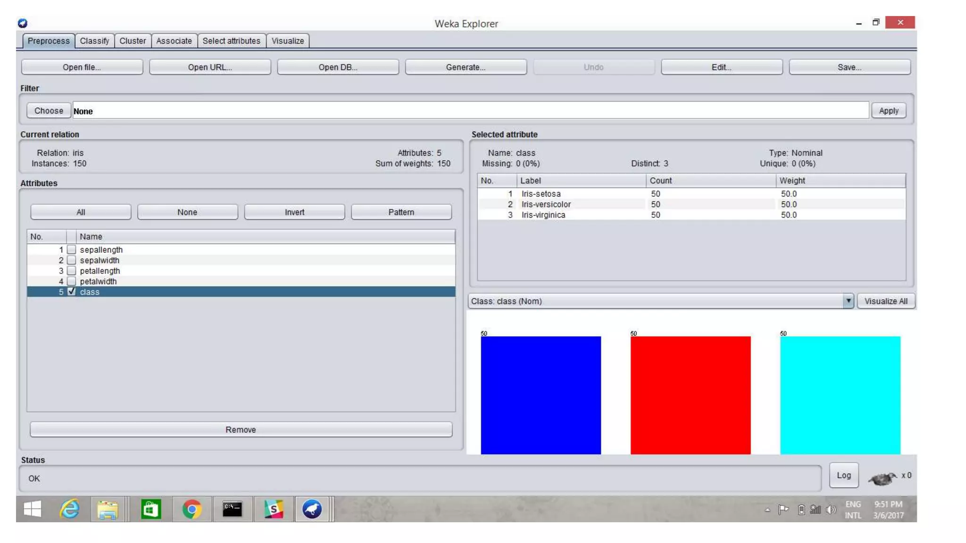Remove the selected attributes
The height and width of the screenshot is (543, 966).
pos(241,429)
